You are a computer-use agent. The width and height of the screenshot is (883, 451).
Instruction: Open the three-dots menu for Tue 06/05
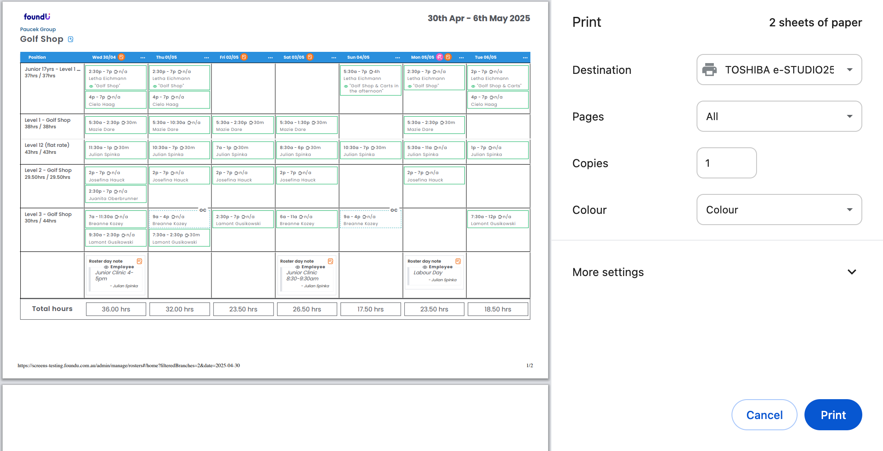coord(525,57)
